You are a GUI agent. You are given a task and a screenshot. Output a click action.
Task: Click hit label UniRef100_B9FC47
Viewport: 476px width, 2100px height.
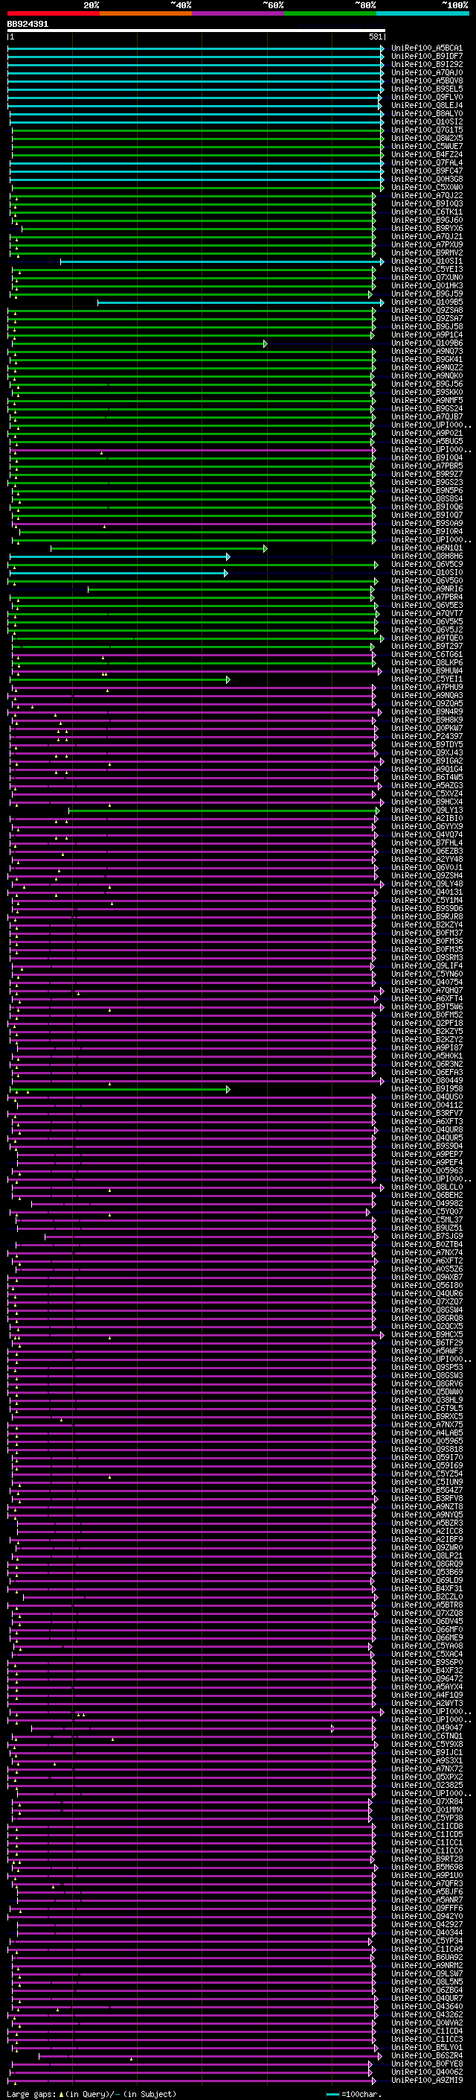tap(427, 171)
